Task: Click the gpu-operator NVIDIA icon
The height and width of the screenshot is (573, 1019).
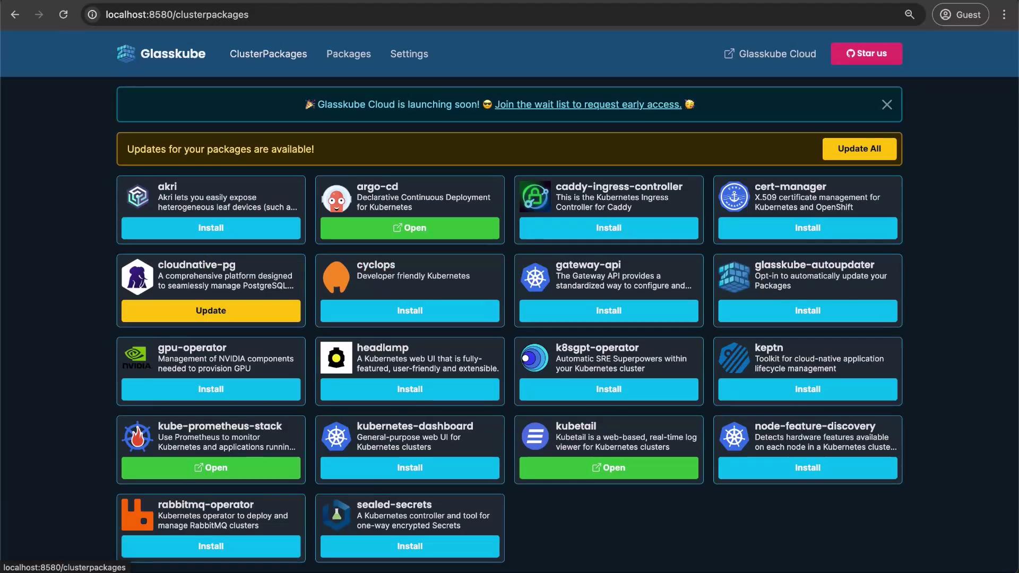Action: tap(137, 358)
